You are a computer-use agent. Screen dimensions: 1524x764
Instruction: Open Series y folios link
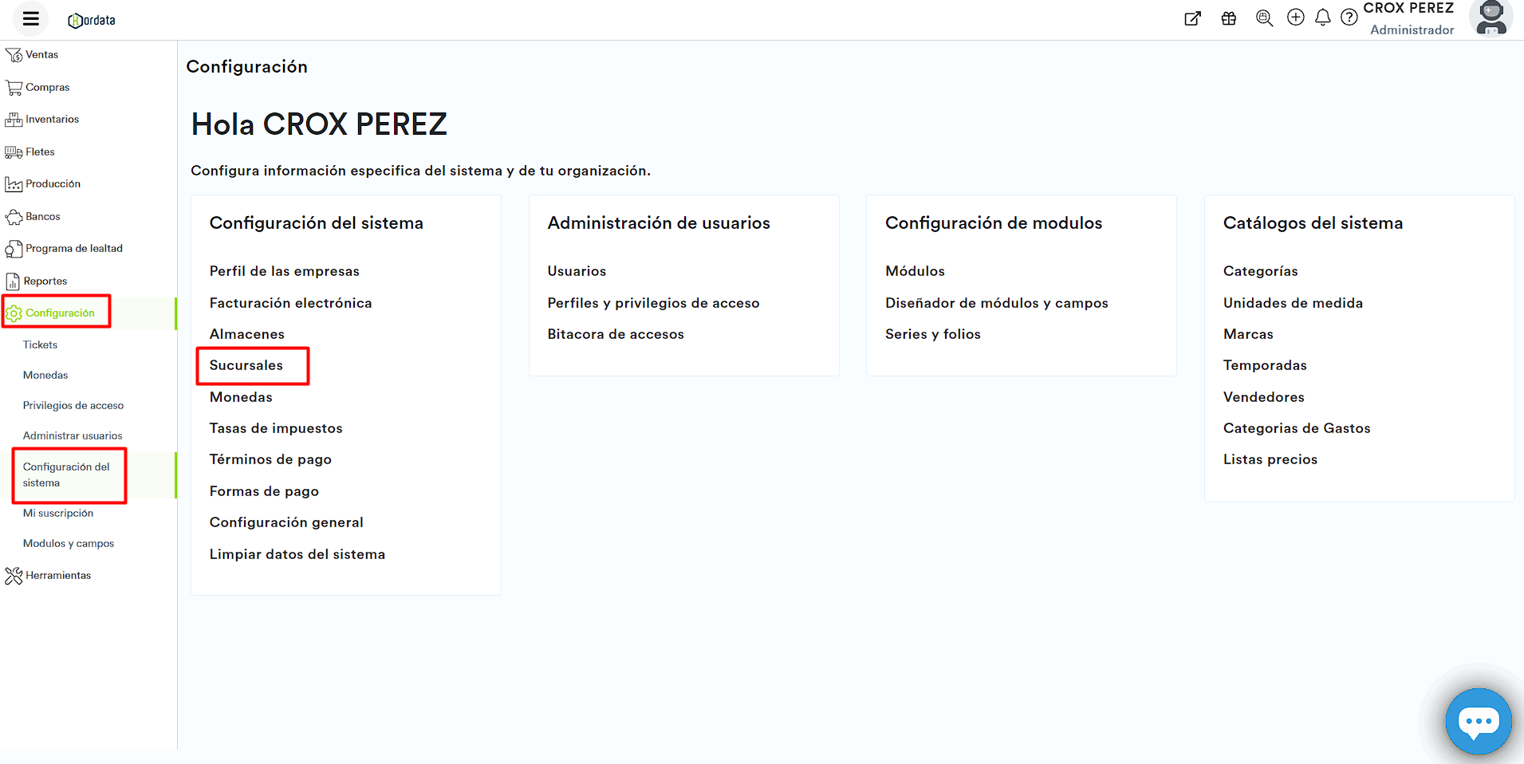coord(932,334)
